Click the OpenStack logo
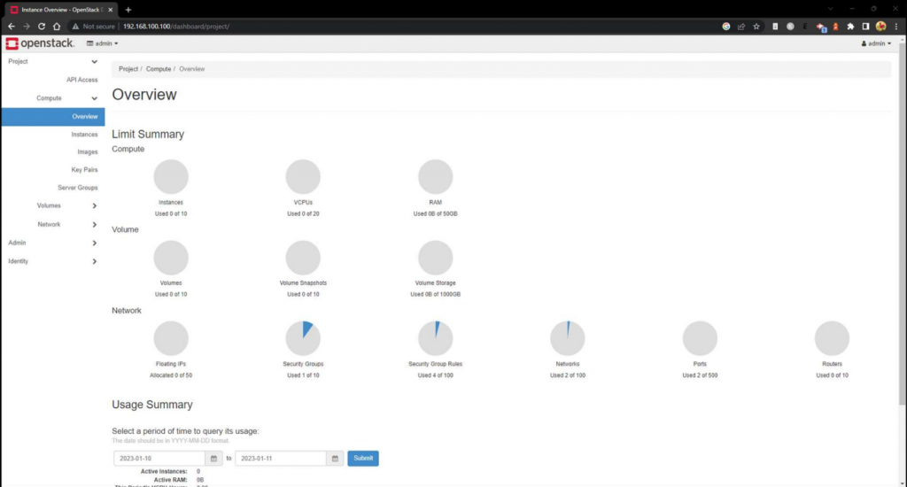 pos(40,43)
